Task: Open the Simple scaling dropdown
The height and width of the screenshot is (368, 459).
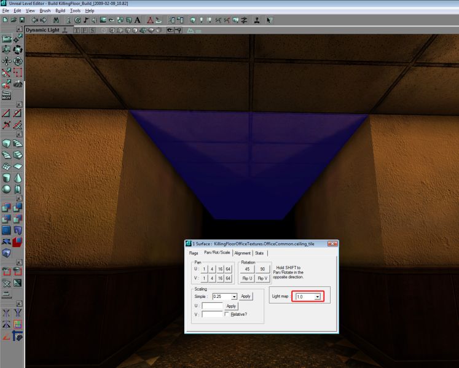Action: pyautogui.click(x=234, y=297)
